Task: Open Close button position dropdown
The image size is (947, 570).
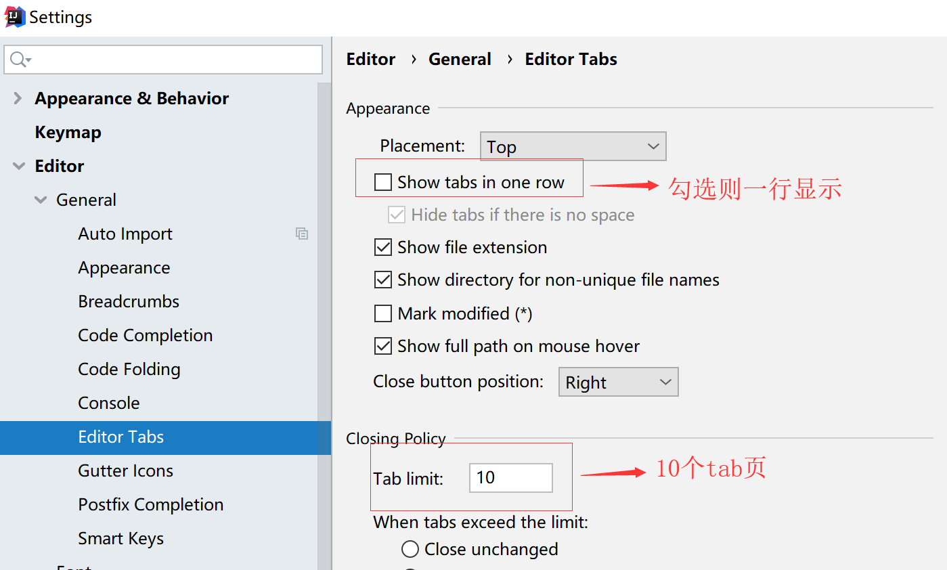Action: click(x=618, y=382)
